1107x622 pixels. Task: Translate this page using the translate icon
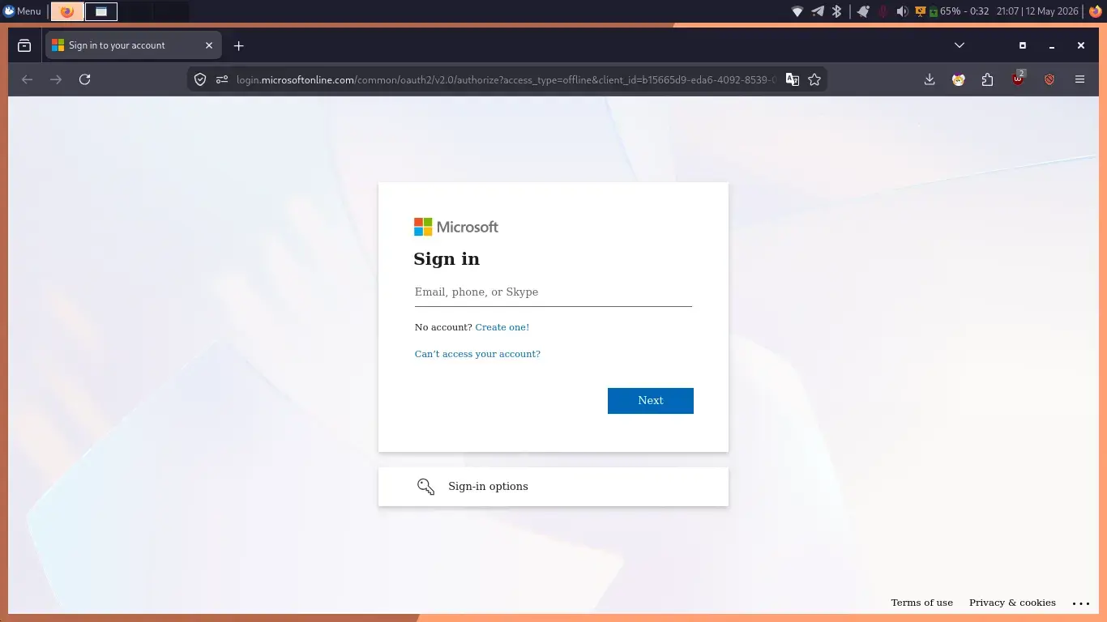coord(793,79)
